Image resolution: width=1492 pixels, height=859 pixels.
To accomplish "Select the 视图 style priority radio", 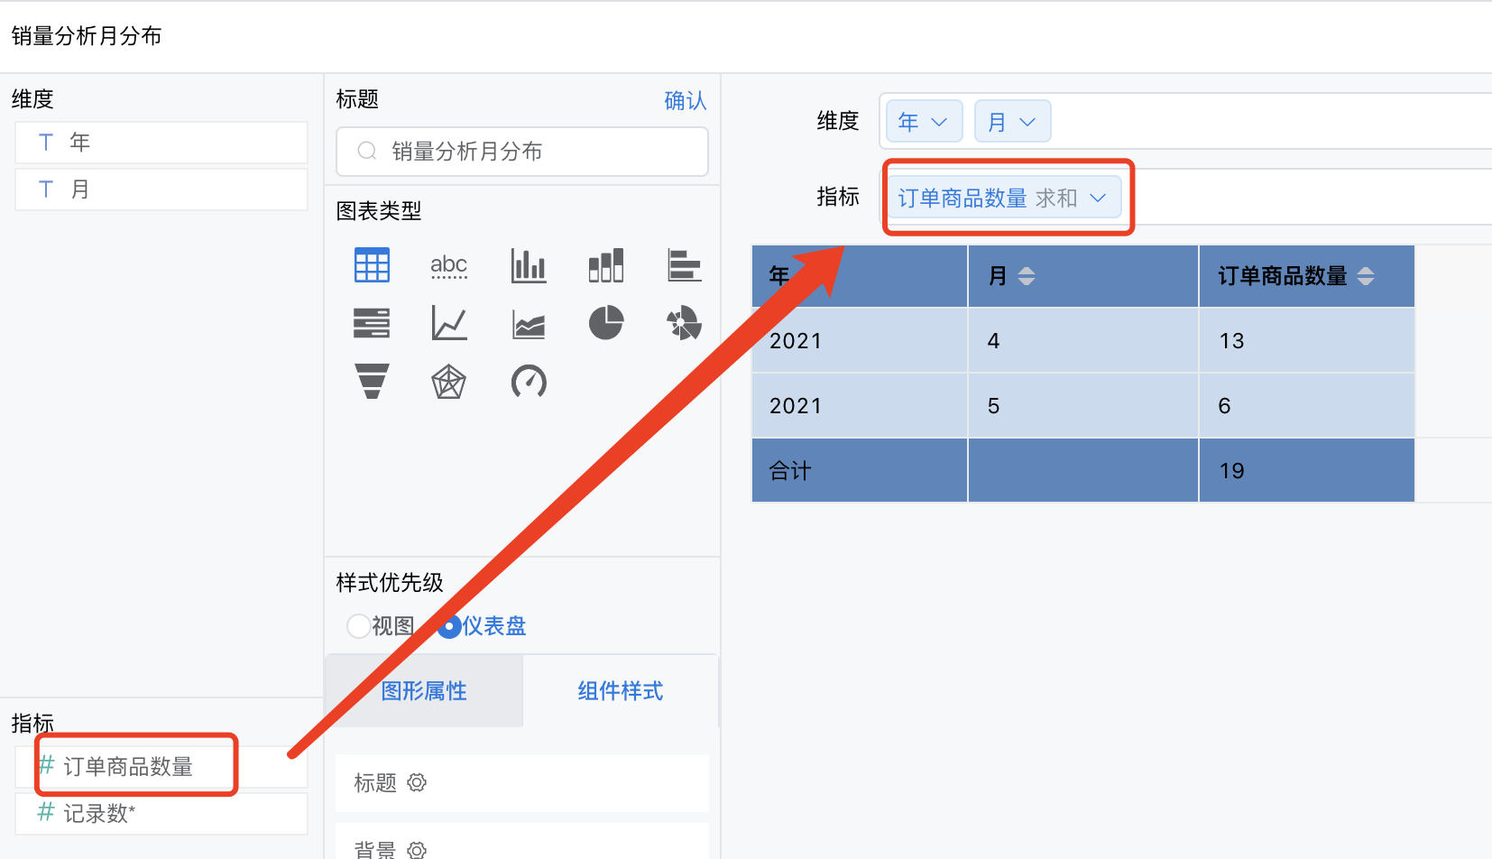I will point(358,625).
